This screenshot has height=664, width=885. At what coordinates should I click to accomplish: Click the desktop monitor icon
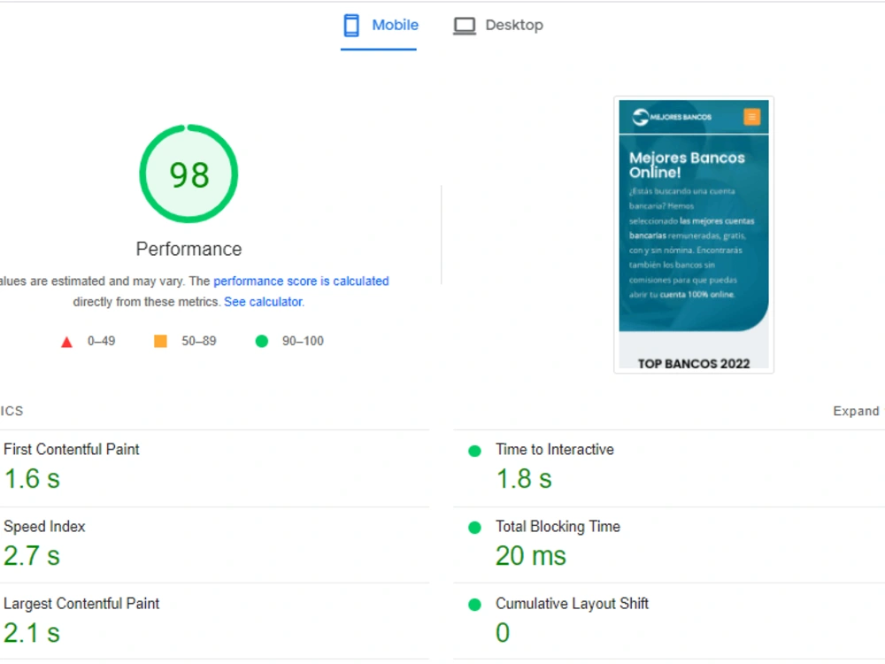pyautogui.click(x=465, y=26)
